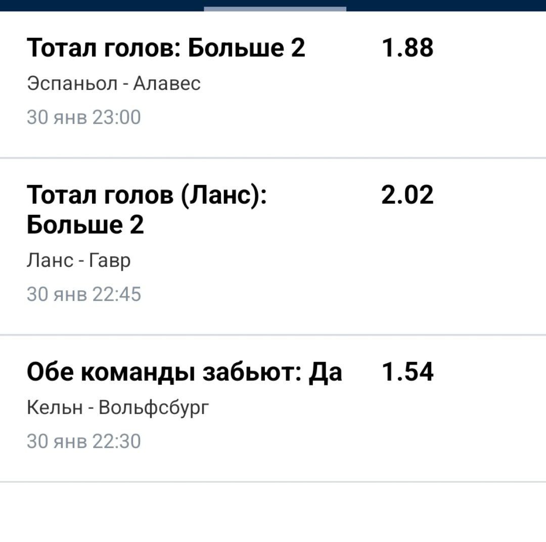This screenshot has height=542, width=546.
Task: Open the 'Тотал голов: Больше 2' bet
Action: (166, 49)
